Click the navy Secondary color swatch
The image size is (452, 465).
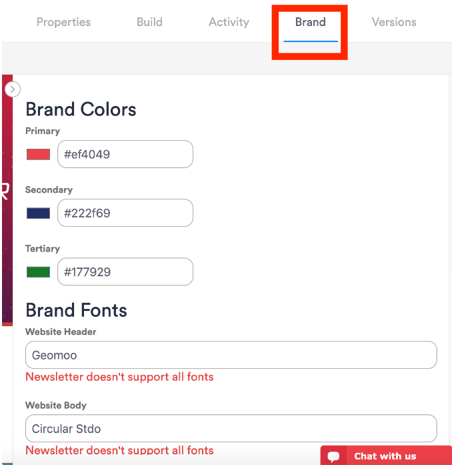pyautogui.click(x=38, y=213)
